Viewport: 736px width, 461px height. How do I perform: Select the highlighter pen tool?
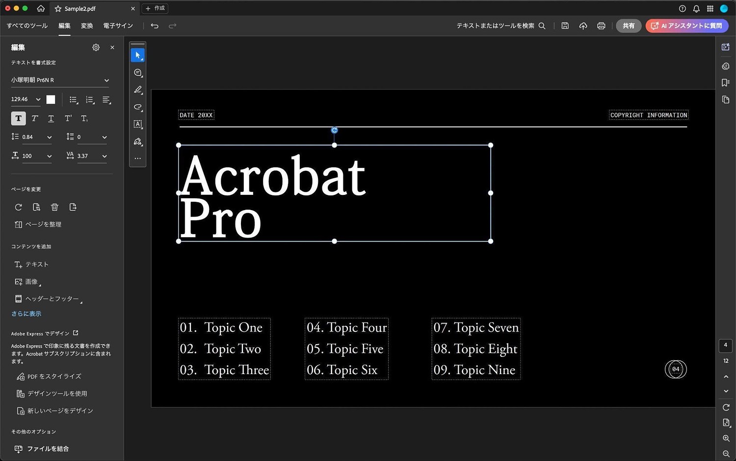(x=138, y=90)
